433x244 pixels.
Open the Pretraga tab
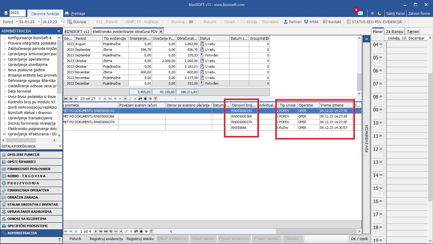point(75,14)
